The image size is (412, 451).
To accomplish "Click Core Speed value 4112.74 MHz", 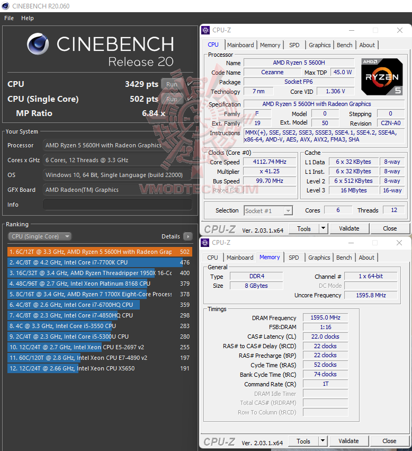I will click(270, 162).
